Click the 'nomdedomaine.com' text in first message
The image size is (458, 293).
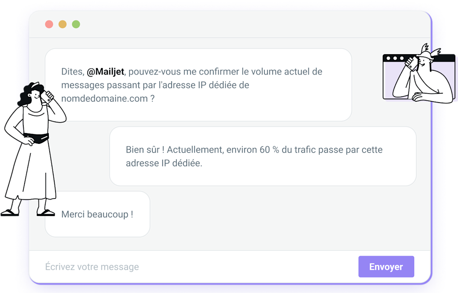point(105,99)
